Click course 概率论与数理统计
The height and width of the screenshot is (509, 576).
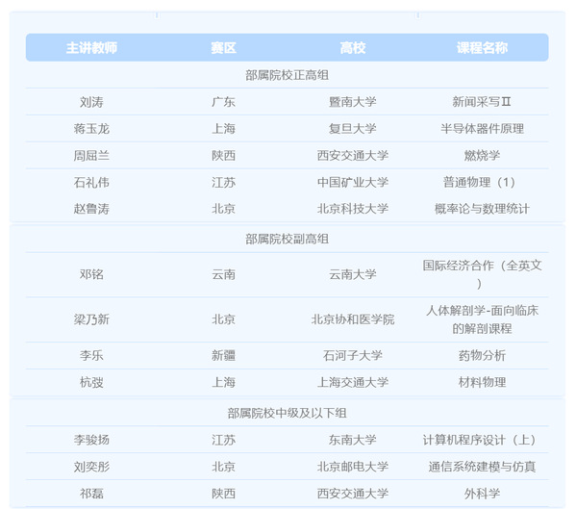point(482,209)
